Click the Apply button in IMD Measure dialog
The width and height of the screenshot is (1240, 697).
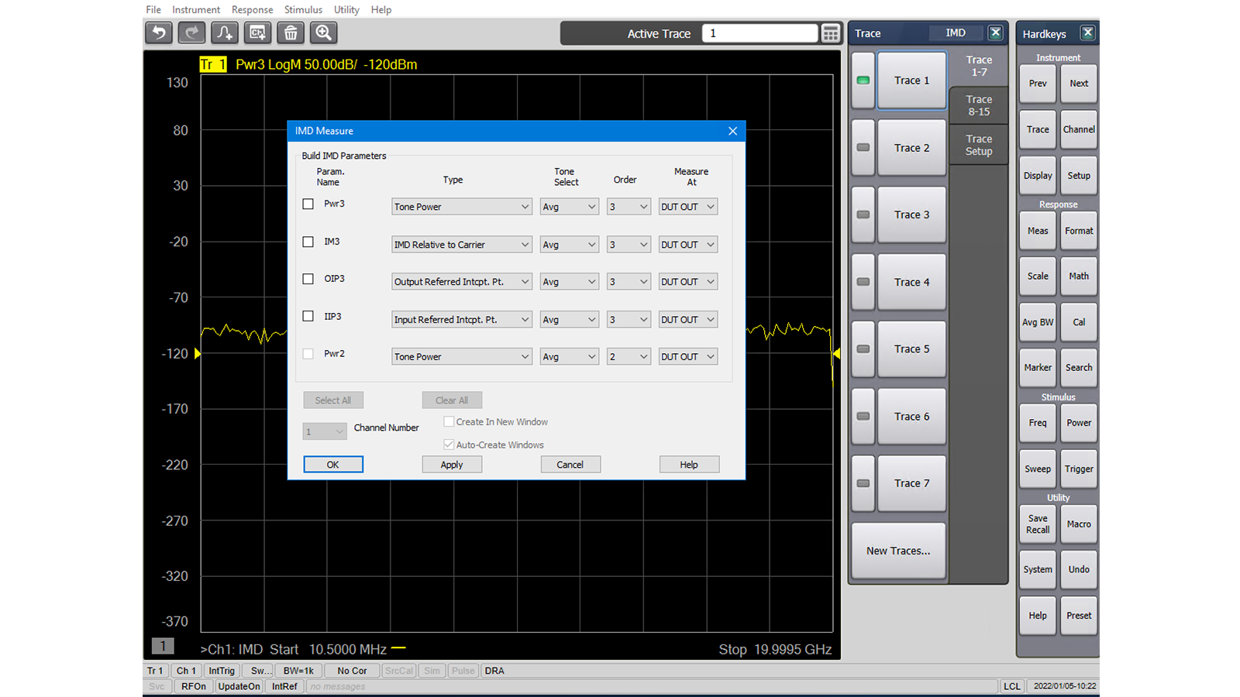(452, 464)
